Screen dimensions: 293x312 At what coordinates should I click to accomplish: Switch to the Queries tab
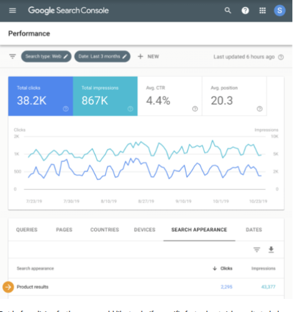[x=27, y=230]
